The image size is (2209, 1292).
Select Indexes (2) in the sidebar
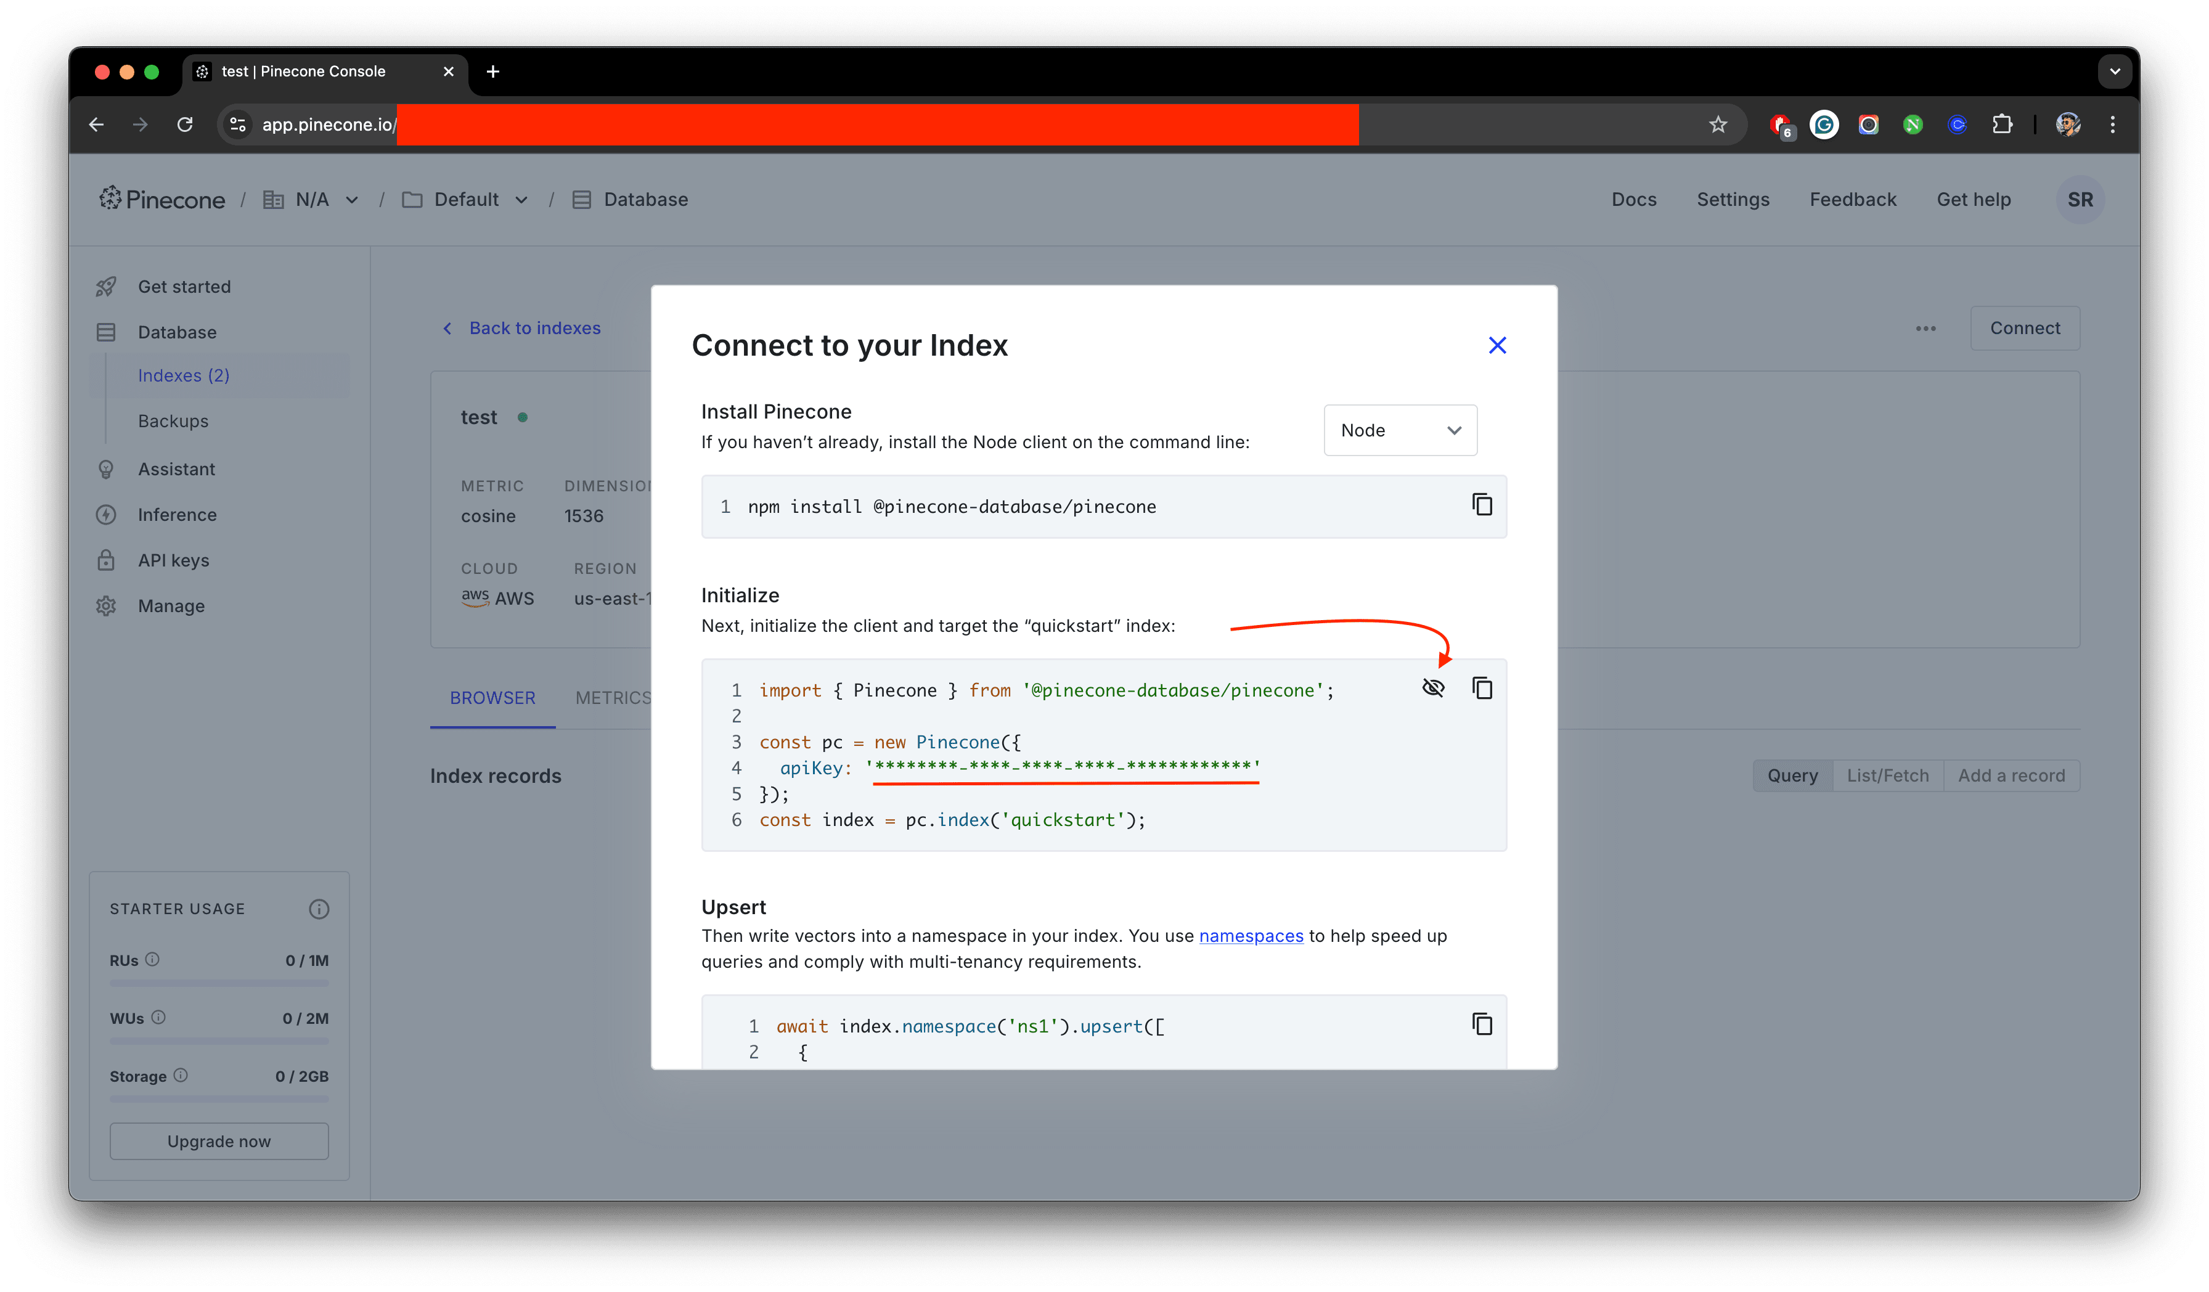(x=183, y=376)
